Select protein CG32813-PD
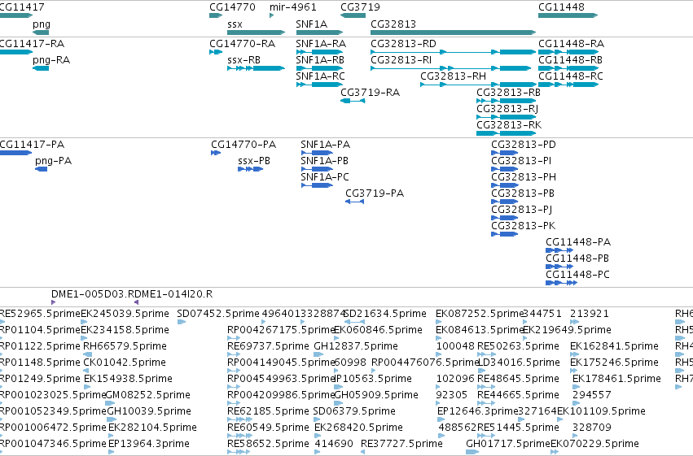The image size is (693, 456). click(x=504, y=153)
